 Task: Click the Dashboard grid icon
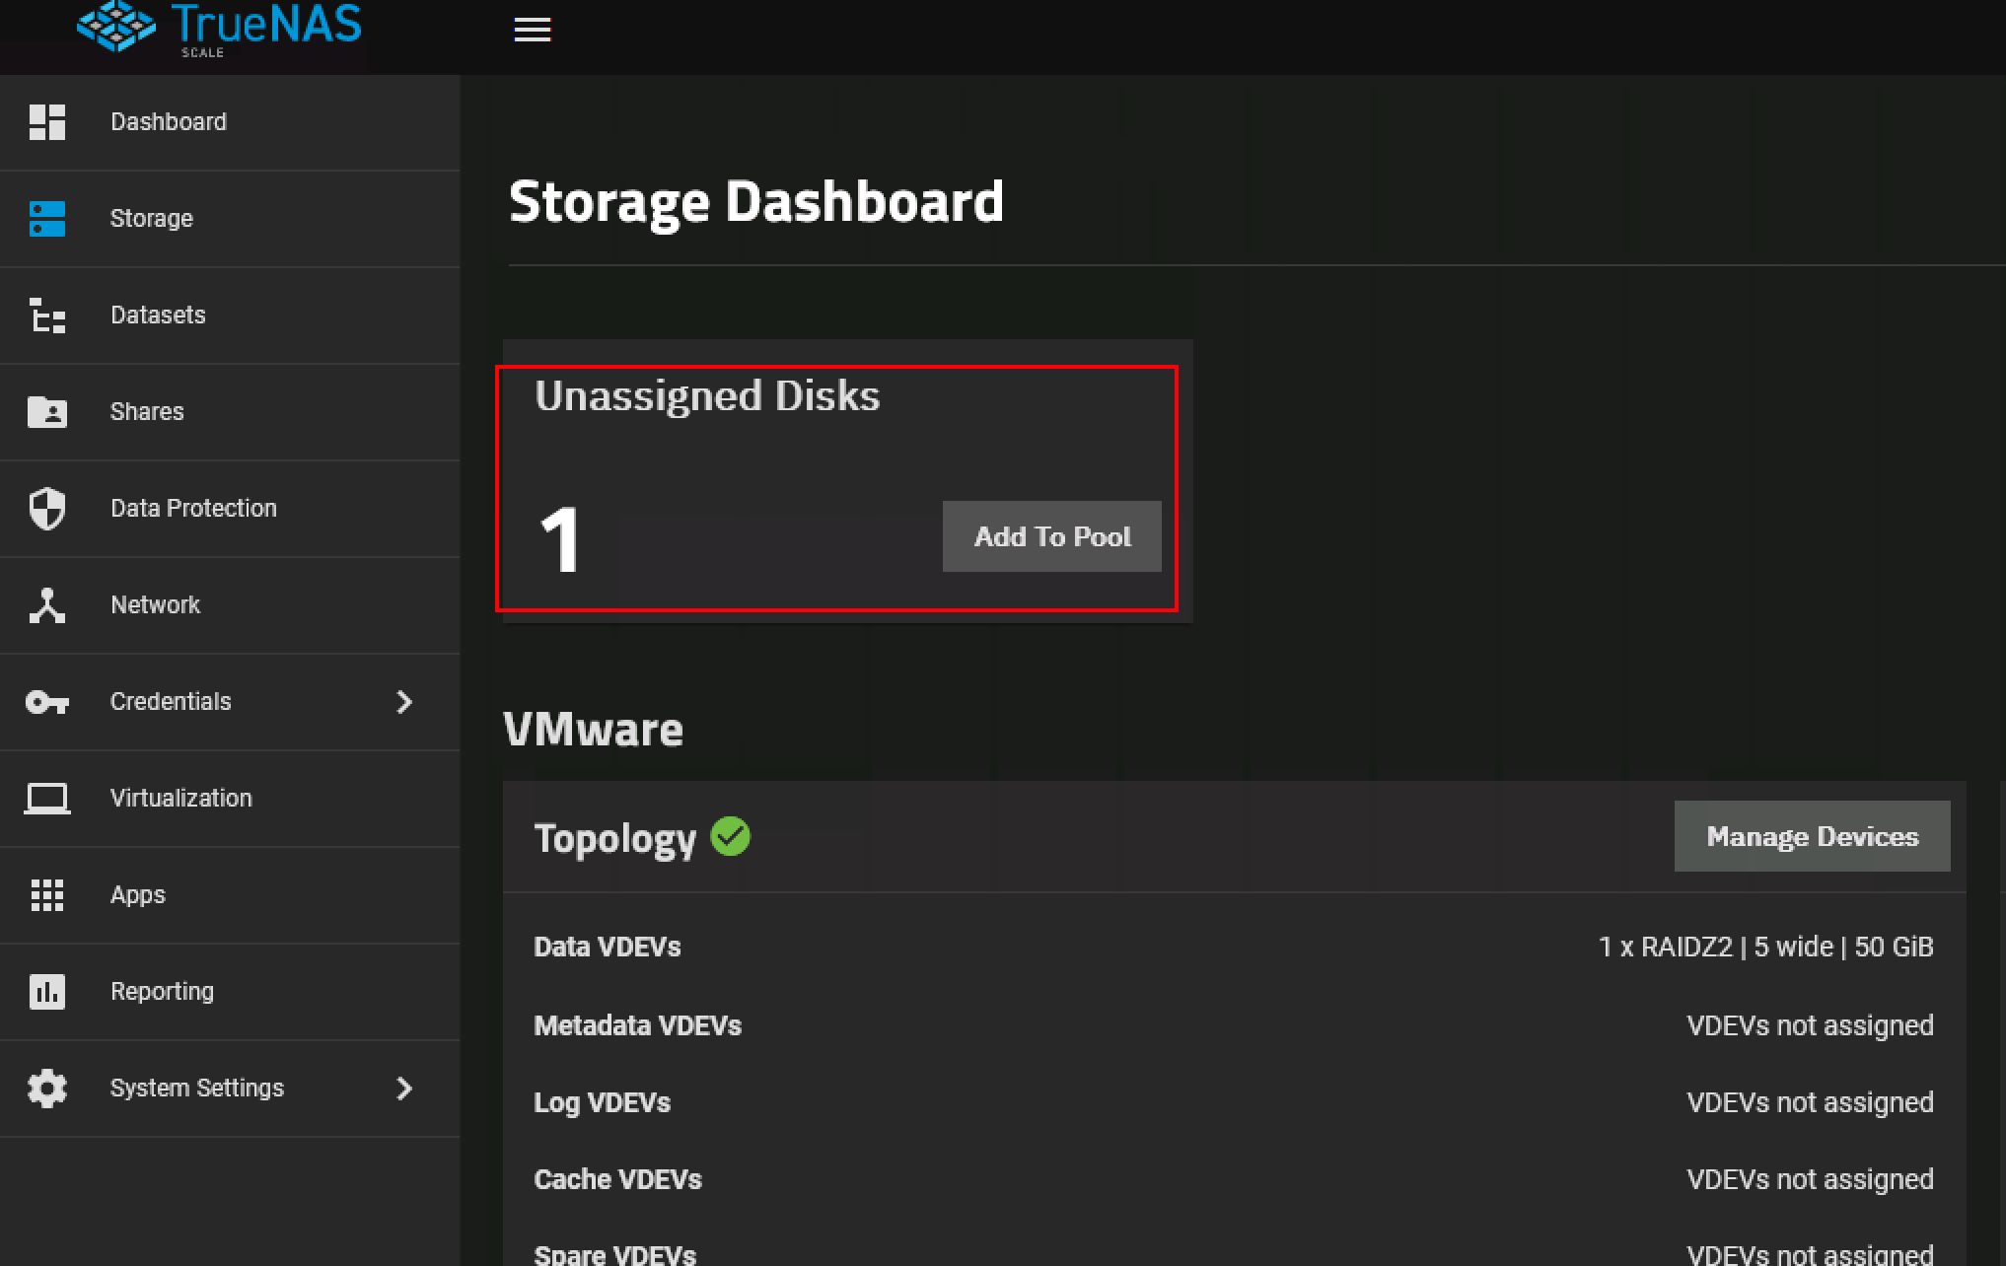click(x=46, y=122)
